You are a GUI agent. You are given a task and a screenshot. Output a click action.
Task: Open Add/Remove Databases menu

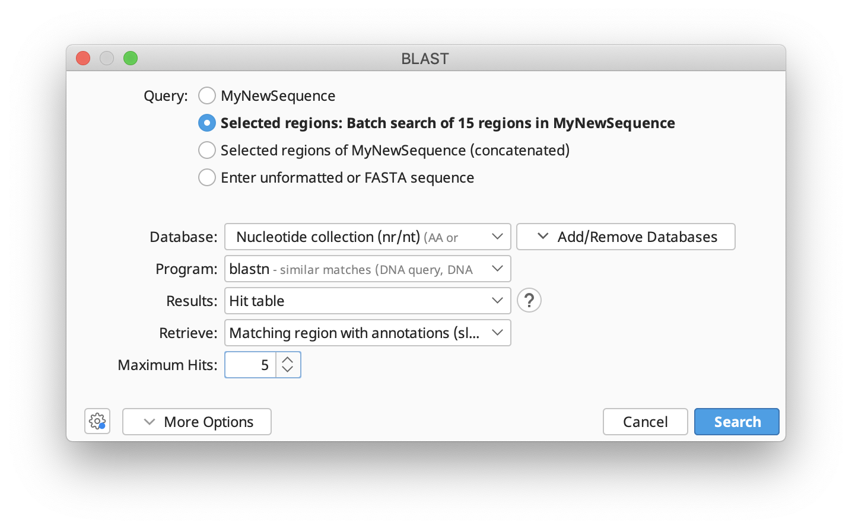625,237
